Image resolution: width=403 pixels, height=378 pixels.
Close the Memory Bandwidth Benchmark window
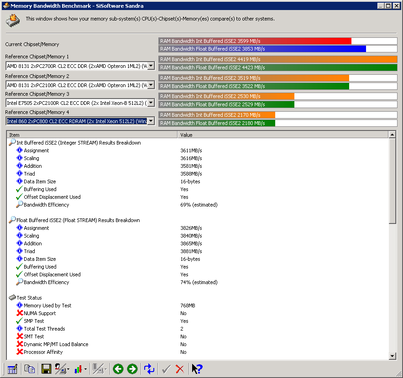tap(397, 5)
